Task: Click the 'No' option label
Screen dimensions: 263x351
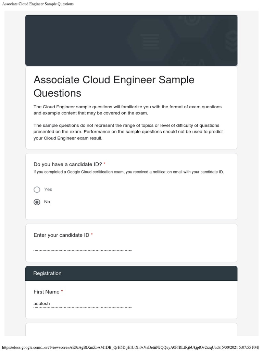Action: [47, 202]
